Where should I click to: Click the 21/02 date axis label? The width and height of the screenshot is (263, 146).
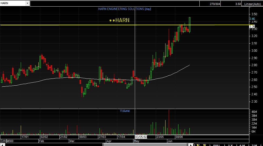(64, 137)
